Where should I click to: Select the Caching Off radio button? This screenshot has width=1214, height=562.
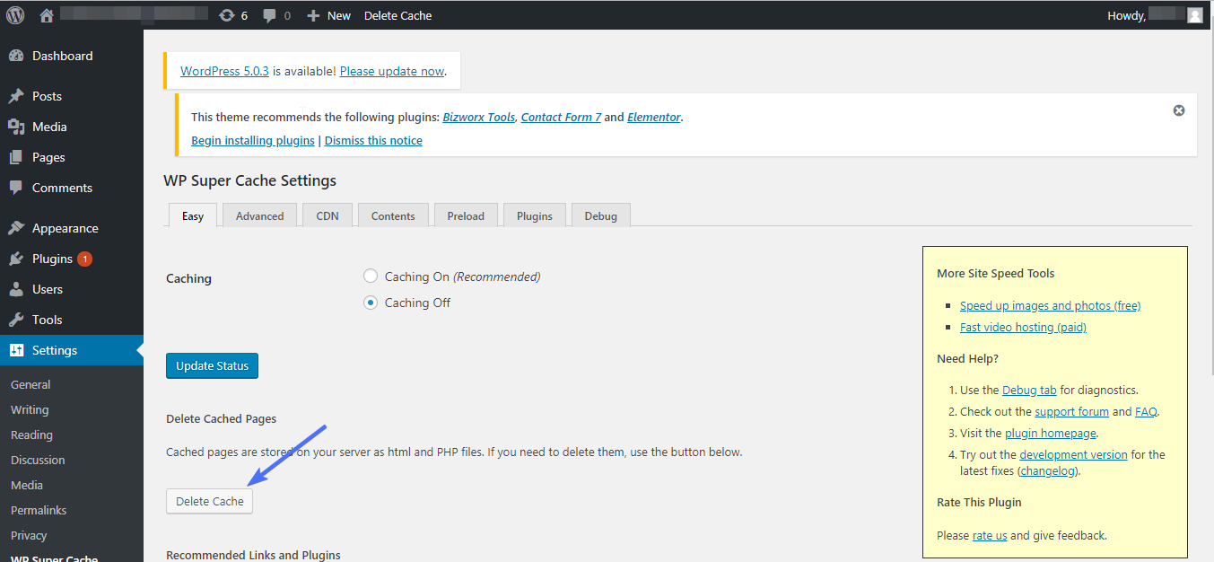pyautogui.click(x=371, y=303)
